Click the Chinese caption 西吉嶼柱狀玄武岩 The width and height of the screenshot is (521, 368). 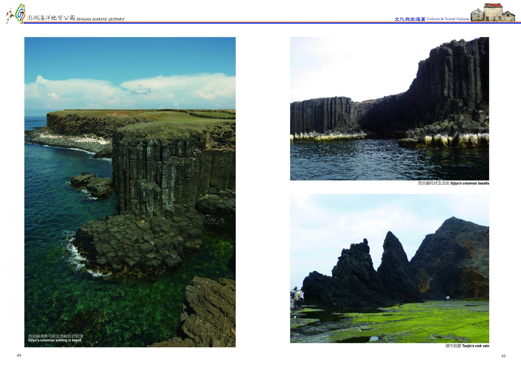click(x=434, y=183)
